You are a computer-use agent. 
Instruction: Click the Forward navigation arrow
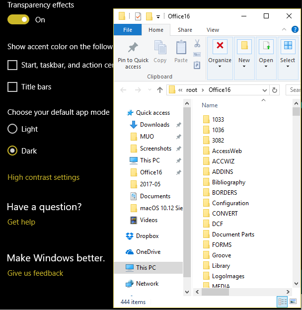coord(138,90)
